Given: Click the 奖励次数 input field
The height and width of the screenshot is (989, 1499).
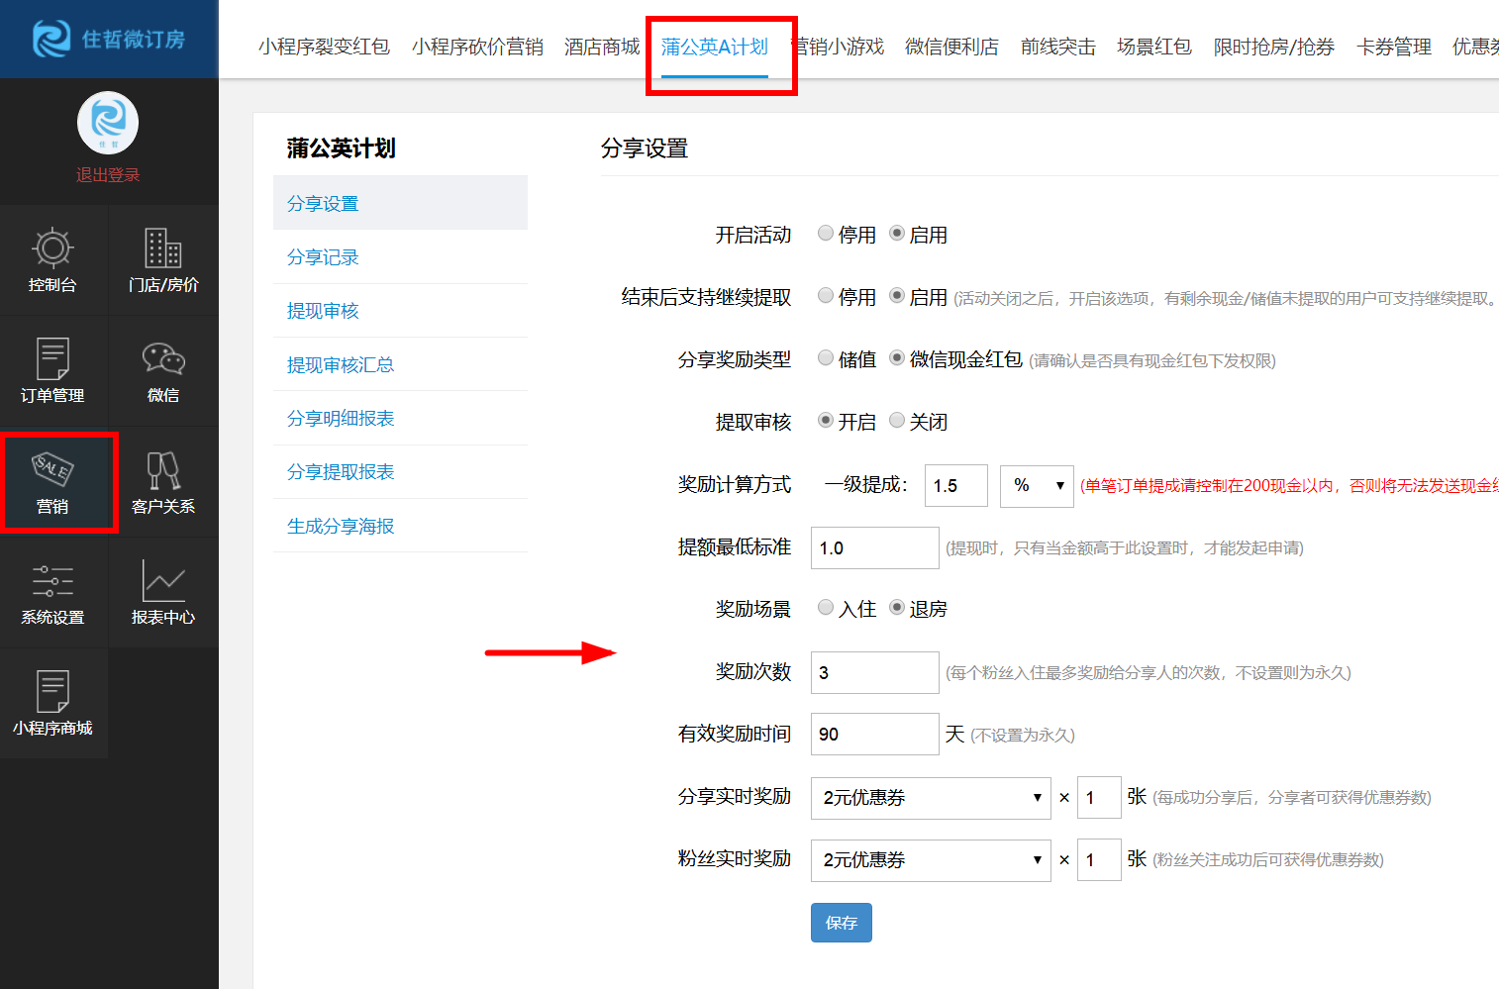Looking at the screenshot, I should coord(874,672).
